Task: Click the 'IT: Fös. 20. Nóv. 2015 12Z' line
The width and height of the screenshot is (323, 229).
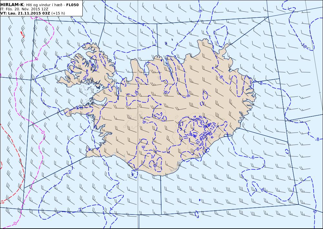Action: tap(24, 9)
